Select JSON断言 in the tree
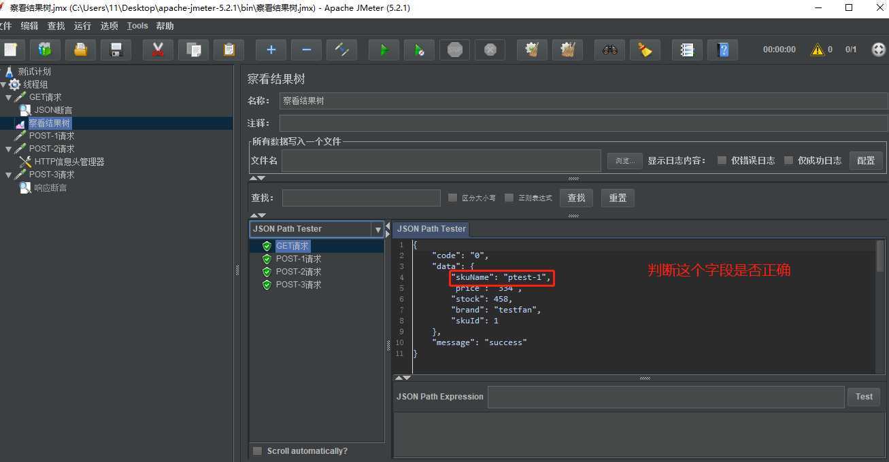 coord(53,110)
